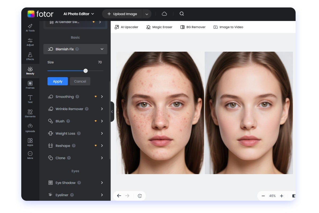Open Upload Image dropdown arrow
This screenshot has height=213, width=319.
click(147, 14)
